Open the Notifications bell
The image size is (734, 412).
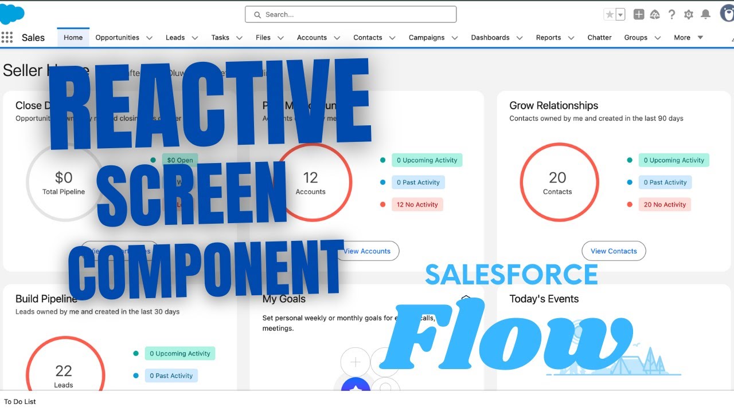click(705, 14)
